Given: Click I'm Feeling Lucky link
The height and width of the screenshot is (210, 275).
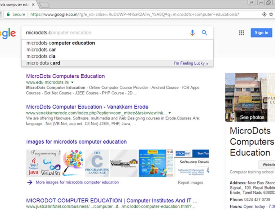Looking at the screenshot, I should click(x=191, y=63).
